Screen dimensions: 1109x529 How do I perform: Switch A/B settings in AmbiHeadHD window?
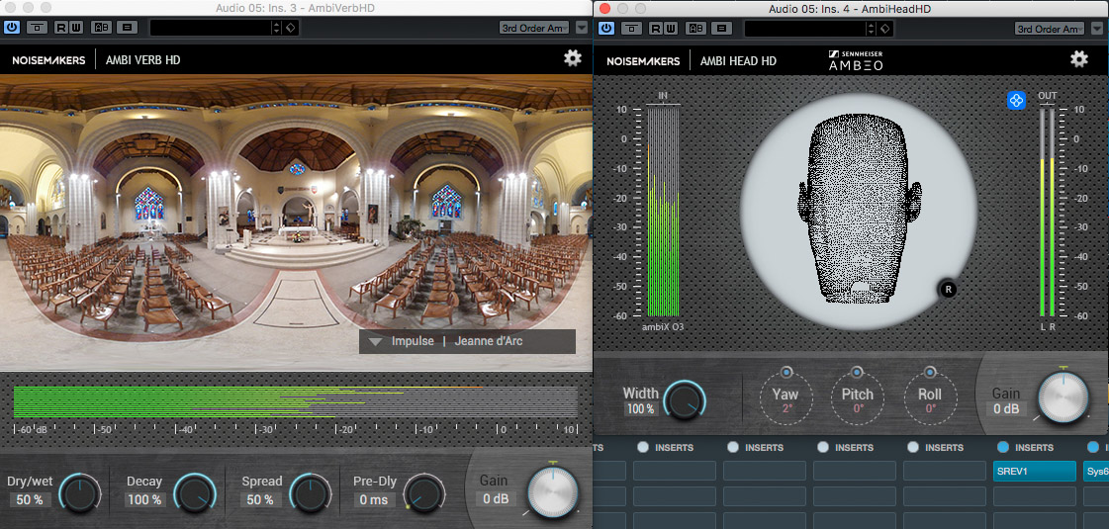[x=695, y=28]
